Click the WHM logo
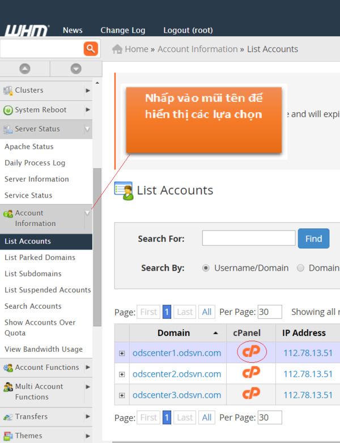 tap(27, 30)
